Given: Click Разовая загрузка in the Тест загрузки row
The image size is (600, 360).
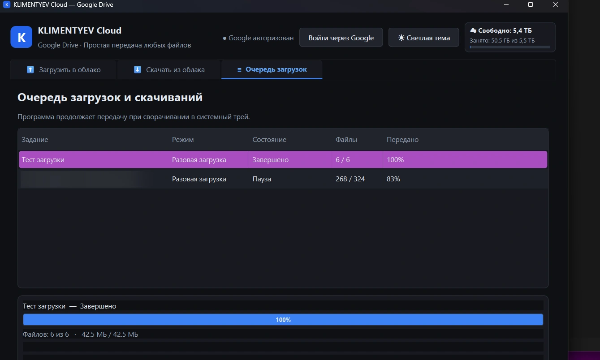Looking at the screenshot, I should tap(199, 159).
